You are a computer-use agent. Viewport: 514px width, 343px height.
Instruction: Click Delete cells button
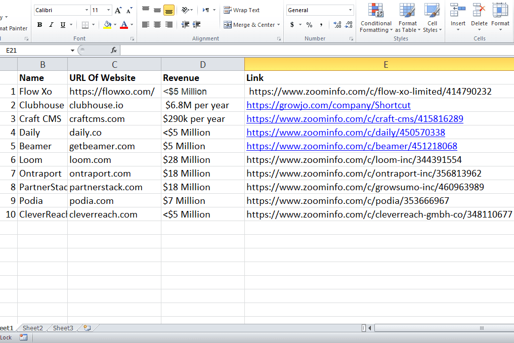pyautogui.click(x=479, y=17)
